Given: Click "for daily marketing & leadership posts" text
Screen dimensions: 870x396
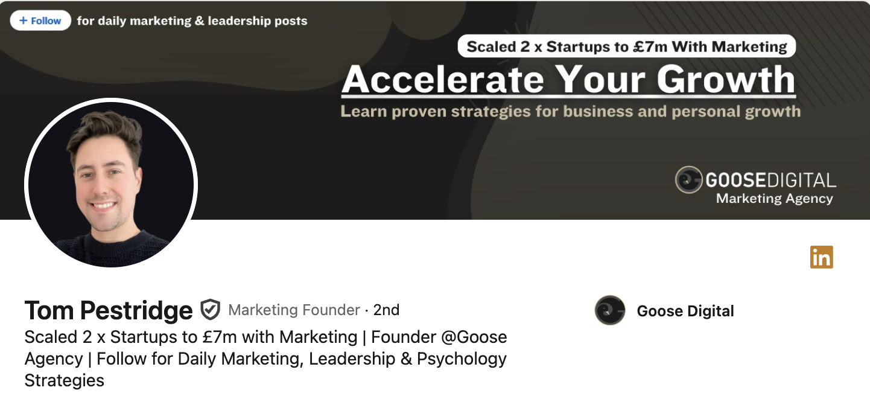Looking at the screenshot, I should coord(192,21).
